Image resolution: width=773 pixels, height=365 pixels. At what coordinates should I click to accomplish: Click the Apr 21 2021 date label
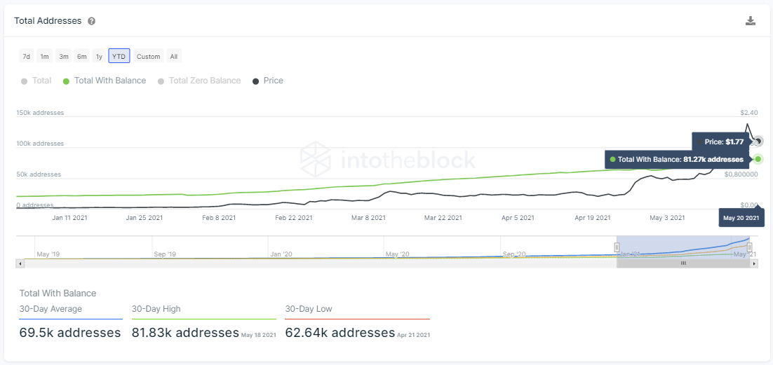point(413,335)
